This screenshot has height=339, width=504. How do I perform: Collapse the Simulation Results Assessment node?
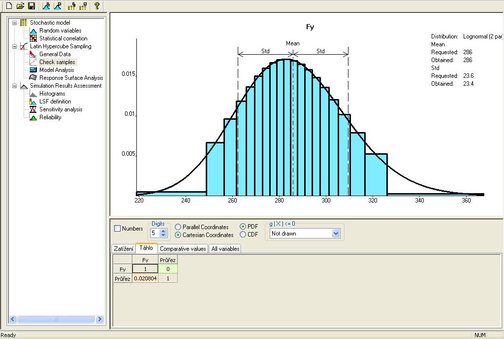pos(14,86)
